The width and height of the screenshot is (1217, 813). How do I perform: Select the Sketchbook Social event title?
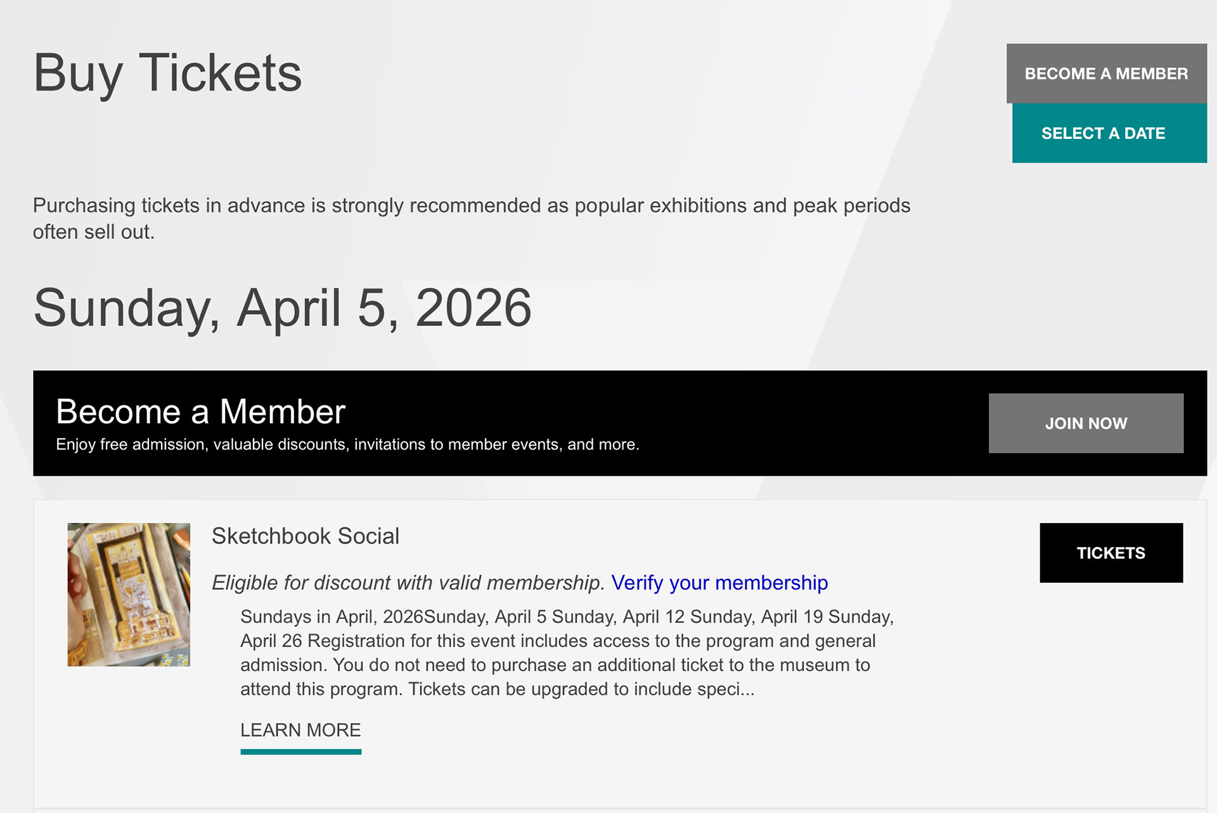click(305, 537)
